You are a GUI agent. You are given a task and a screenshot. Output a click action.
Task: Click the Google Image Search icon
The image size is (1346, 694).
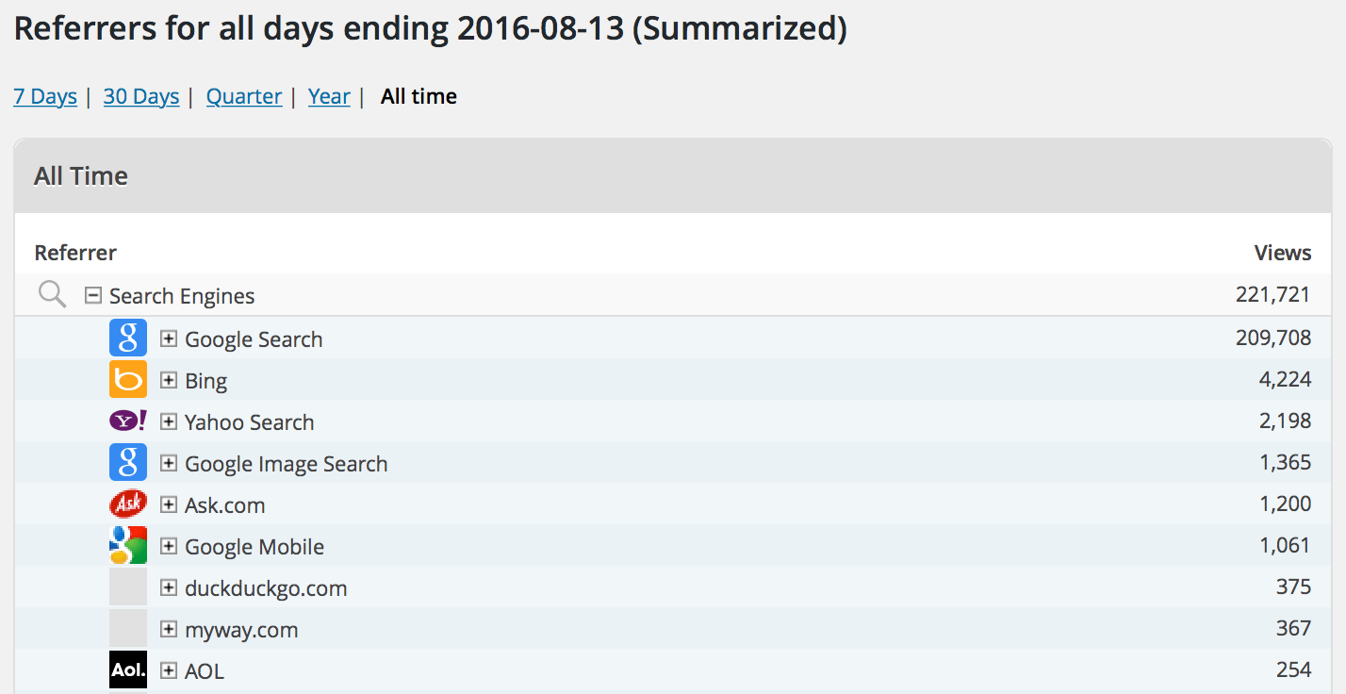coord(128,462)
